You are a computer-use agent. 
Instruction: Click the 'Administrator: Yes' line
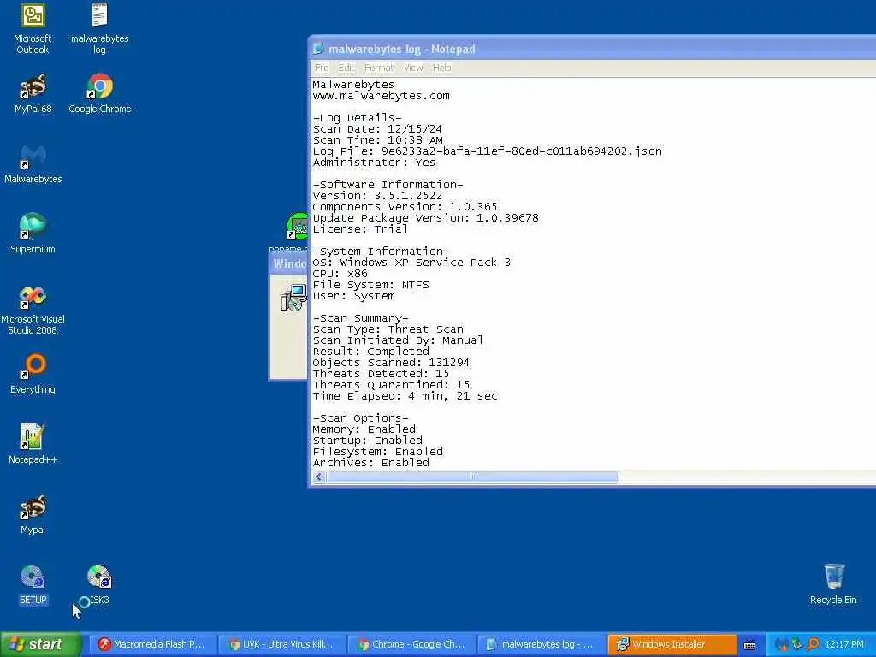(x=374, y=162)
